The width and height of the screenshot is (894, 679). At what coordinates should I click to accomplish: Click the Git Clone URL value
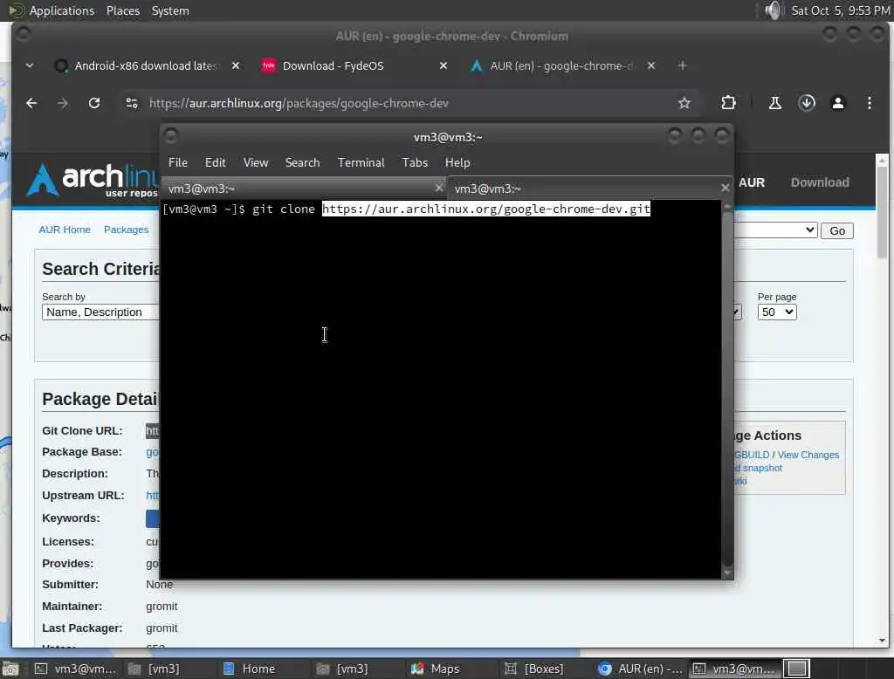tap(152, 431)
